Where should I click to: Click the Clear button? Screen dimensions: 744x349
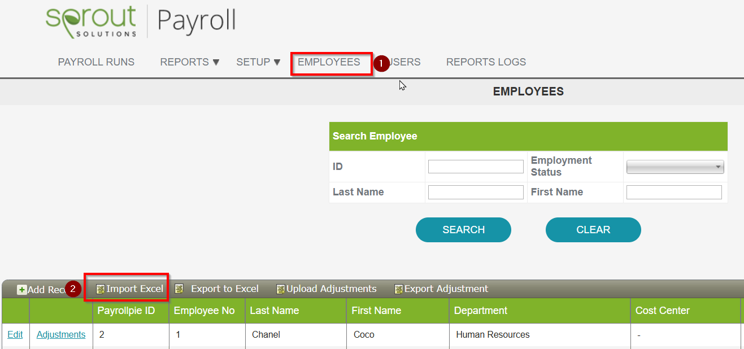tap(593, 230)
